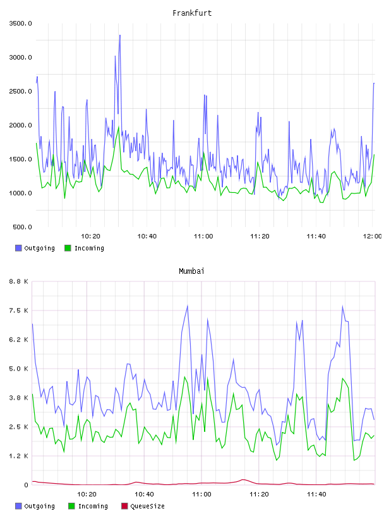Click 11:40 time label on Mumbai chart
384x516 pixels.
tap(316, 494)
